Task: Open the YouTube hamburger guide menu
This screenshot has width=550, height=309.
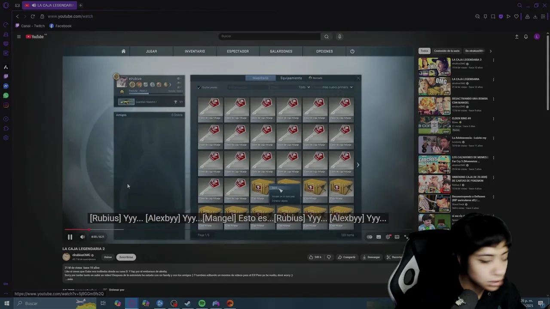Action: (x=18, y=36)
